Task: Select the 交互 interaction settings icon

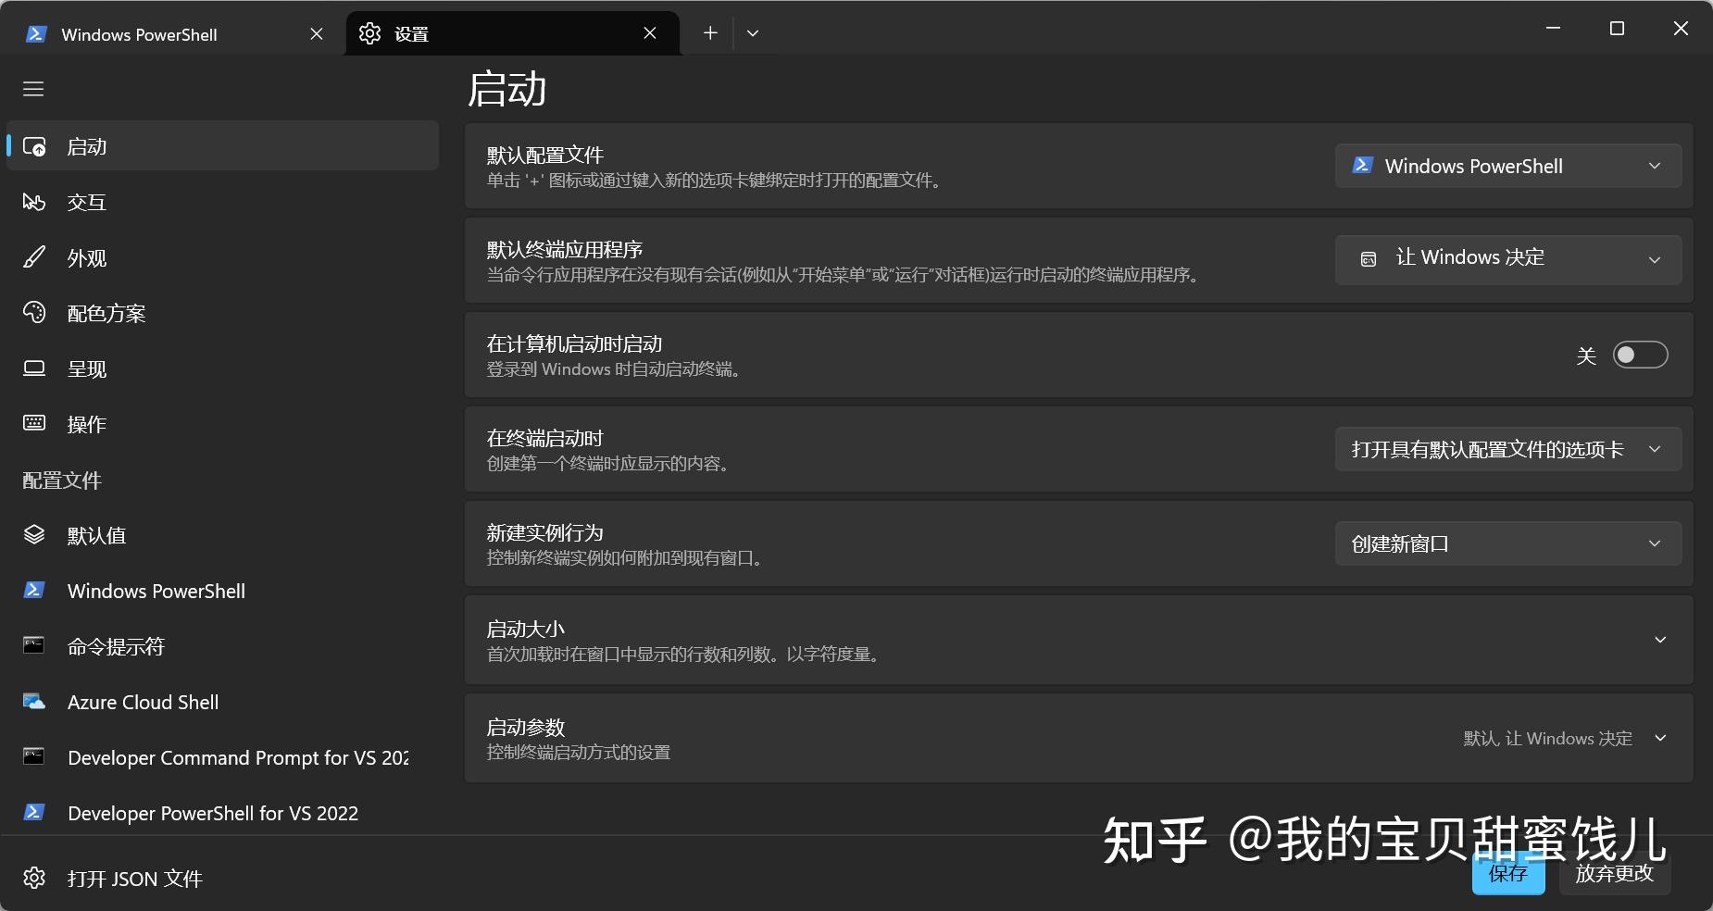Action: (x=88, y=202)
